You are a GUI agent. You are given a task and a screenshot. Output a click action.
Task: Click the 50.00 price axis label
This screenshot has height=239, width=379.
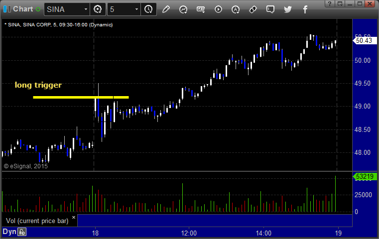click(363, 60)
